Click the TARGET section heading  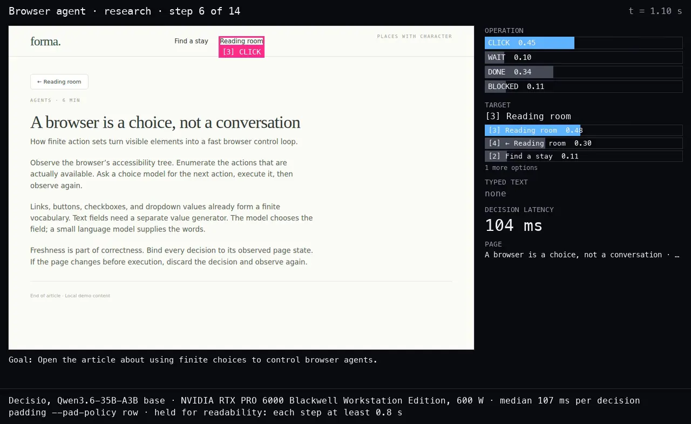click(498, 105)
